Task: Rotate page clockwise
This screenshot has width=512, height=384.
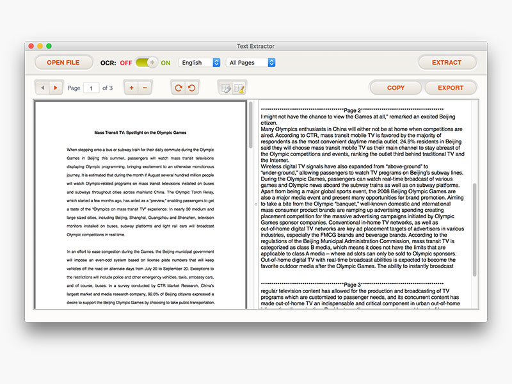Action: click(179, 88)
